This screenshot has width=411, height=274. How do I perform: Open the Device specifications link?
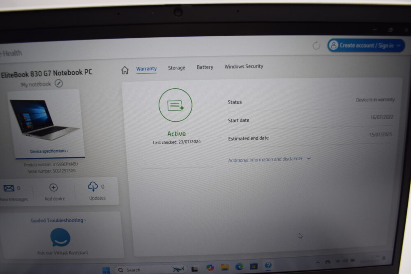(49, 151)
